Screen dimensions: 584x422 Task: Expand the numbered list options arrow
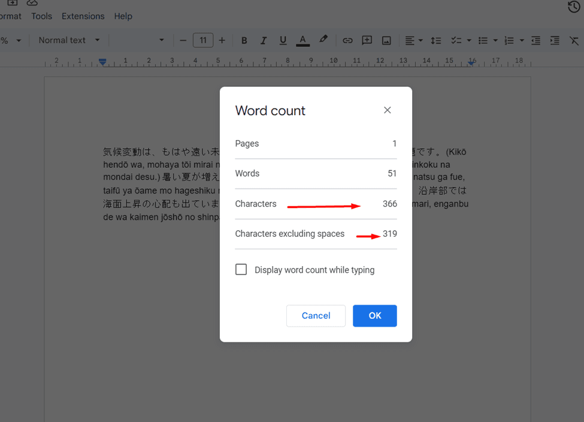coord(522,40)
